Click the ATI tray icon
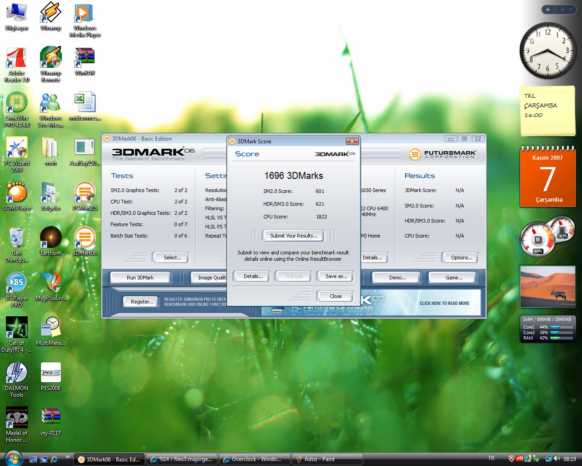This screenshot has width=582, height=466. coord(519,459)
